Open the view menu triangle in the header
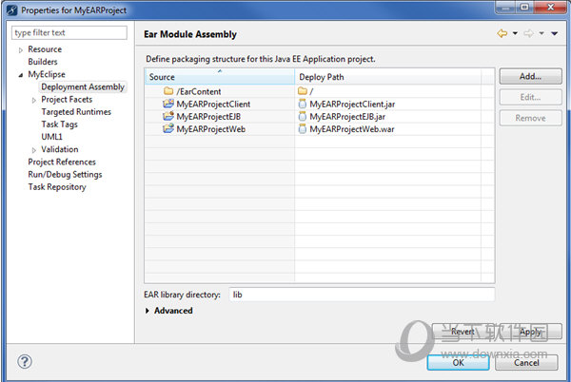Screen dimensions: 571x382 [554, 33]
